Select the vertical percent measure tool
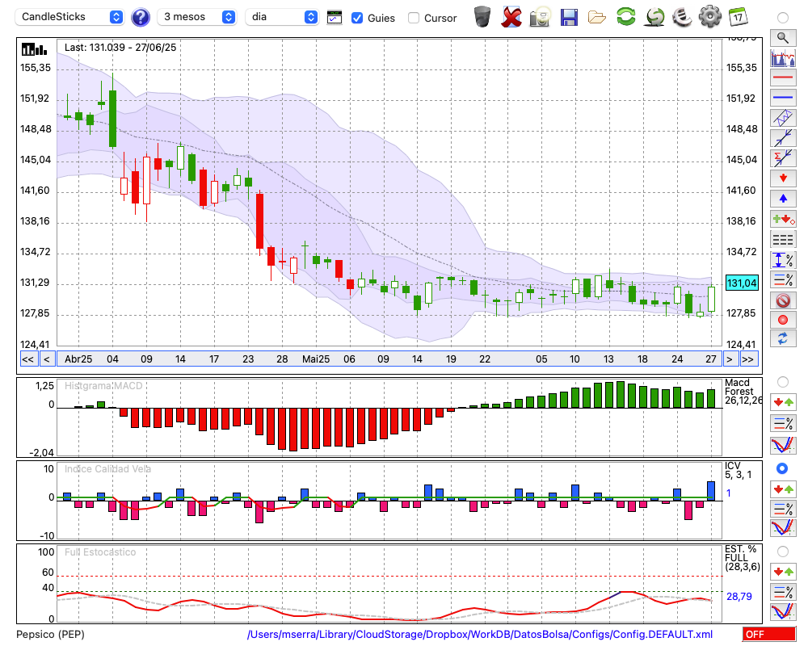The image size is (808, 646). (783, 260)
